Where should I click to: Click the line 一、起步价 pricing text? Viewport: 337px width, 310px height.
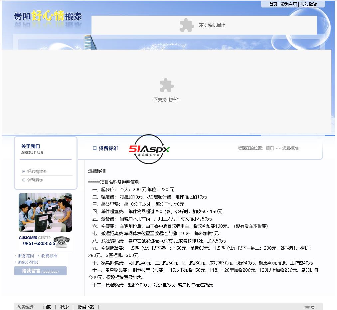click(133, 189)
